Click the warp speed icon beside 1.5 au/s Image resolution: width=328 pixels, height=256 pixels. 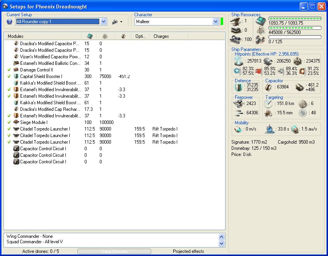295,129
